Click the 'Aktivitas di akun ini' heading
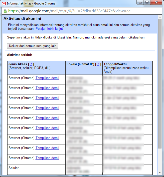The image size is (164, 177). pyautogui.click(x=22, y=18)
